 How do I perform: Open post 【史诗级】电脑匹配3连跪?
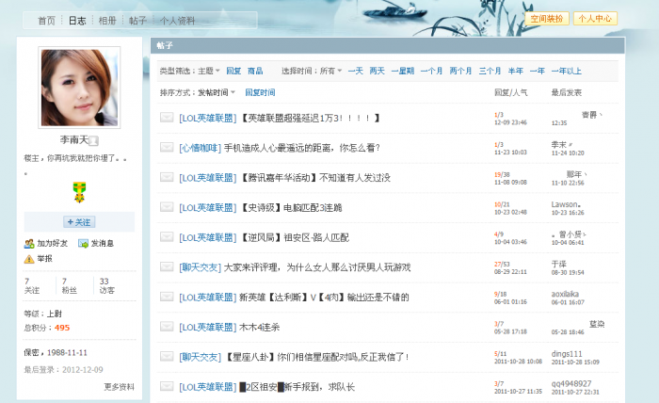pos(290,207)
